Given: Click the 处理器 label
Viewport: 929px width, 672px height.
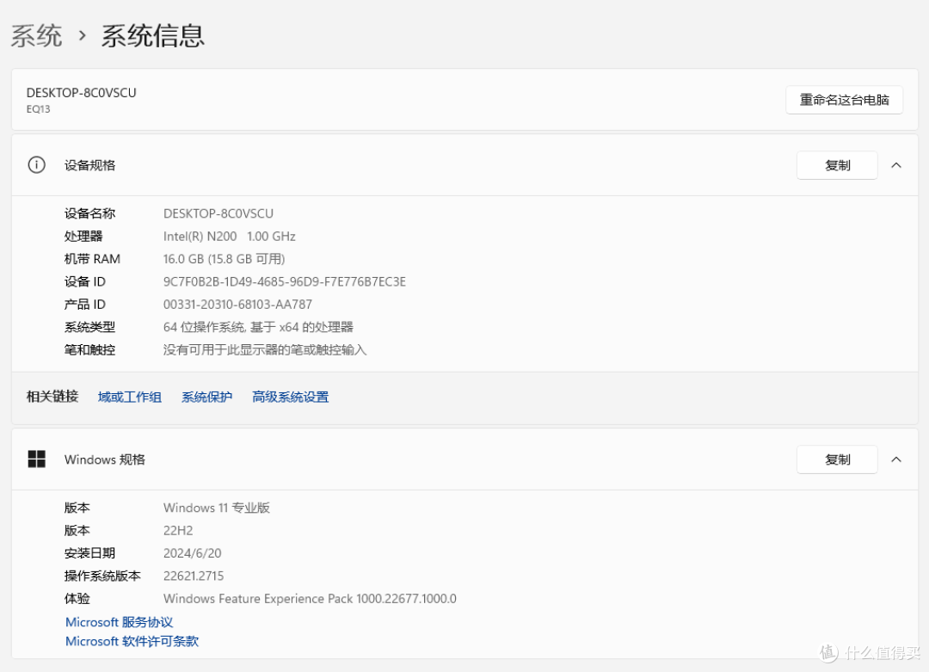Looking at the screenshot, I should pyautogui.click(x=83, y=236).
